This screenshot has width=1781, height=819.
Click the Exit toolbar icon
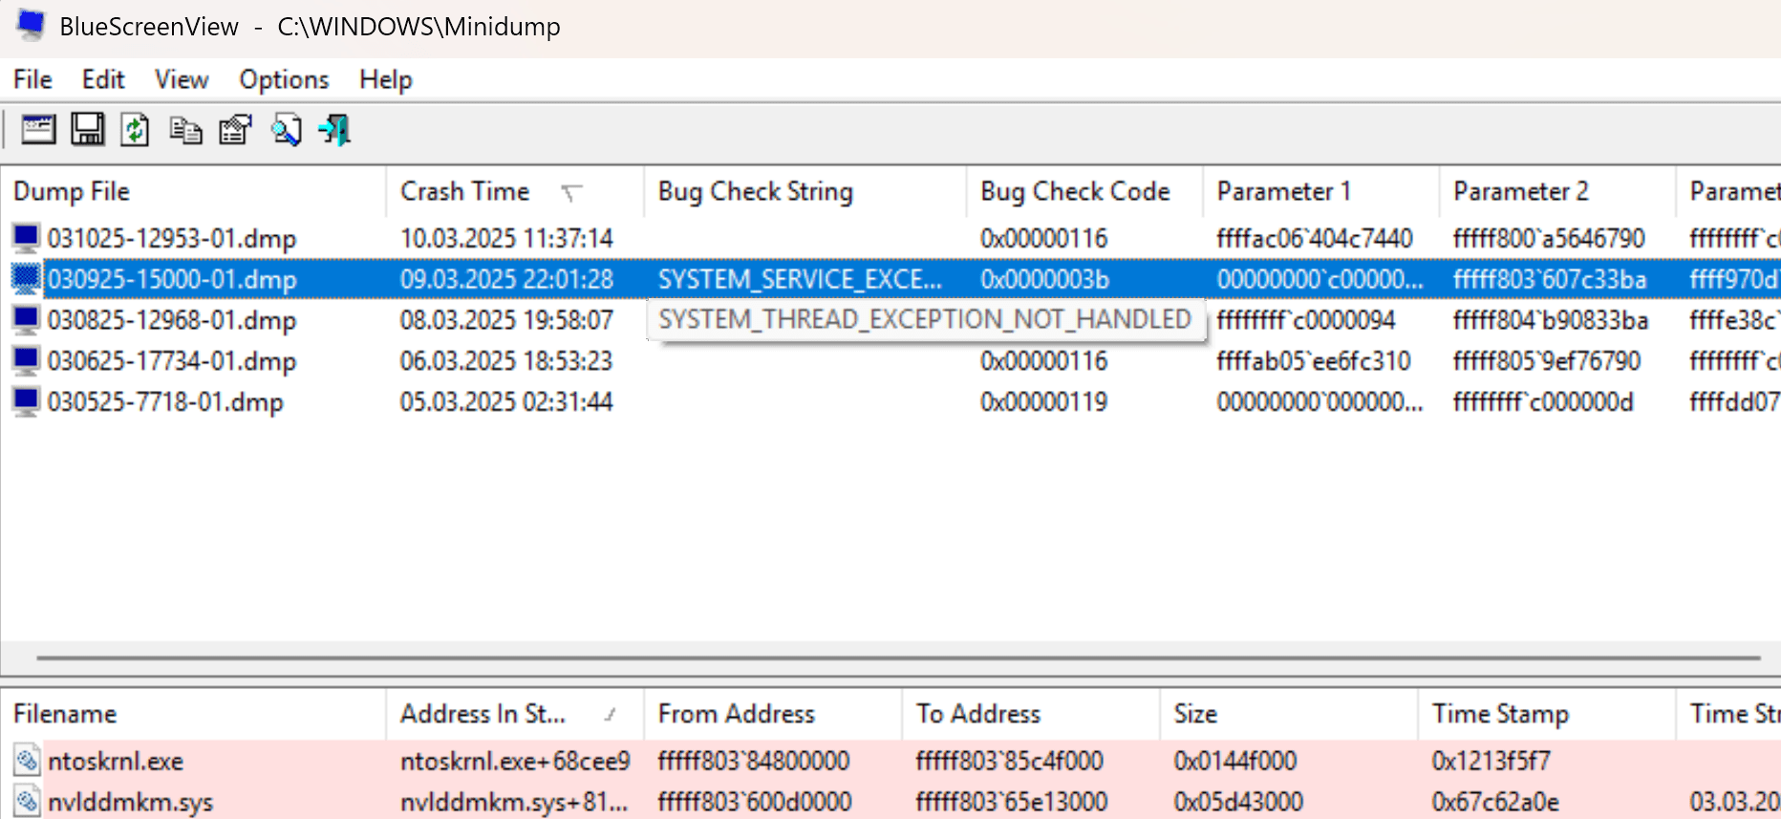click(335, 129)
